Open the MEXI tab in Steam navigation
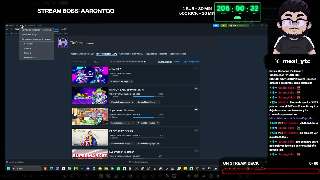 64,29
